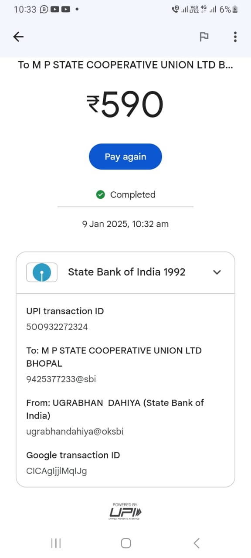Tap the Android back navigation chevron

click(197, 543)
